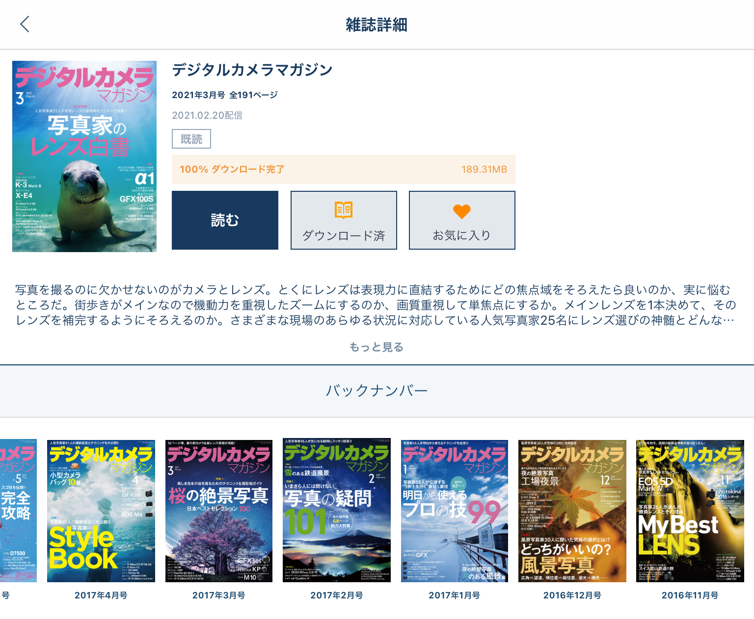Image resolution: width=754 pixels, height=619 pixels.
Task: Click the デジタルカメラマガジン title text
Action: click(252, 70)
